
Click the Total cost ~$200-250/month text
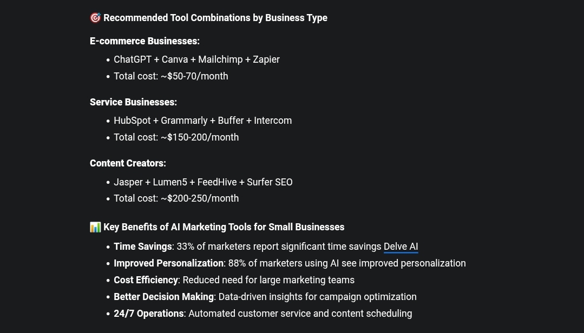click(176, 198)
